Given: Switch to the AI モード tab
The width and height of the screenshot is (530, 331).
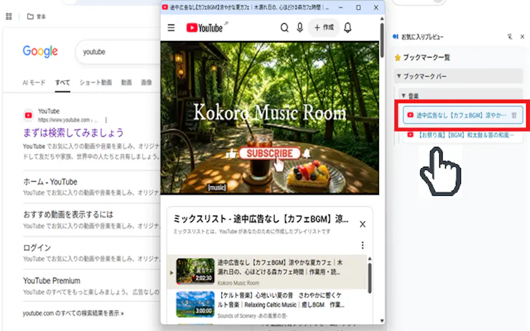Looking at the screenshot, I should 34,82.
